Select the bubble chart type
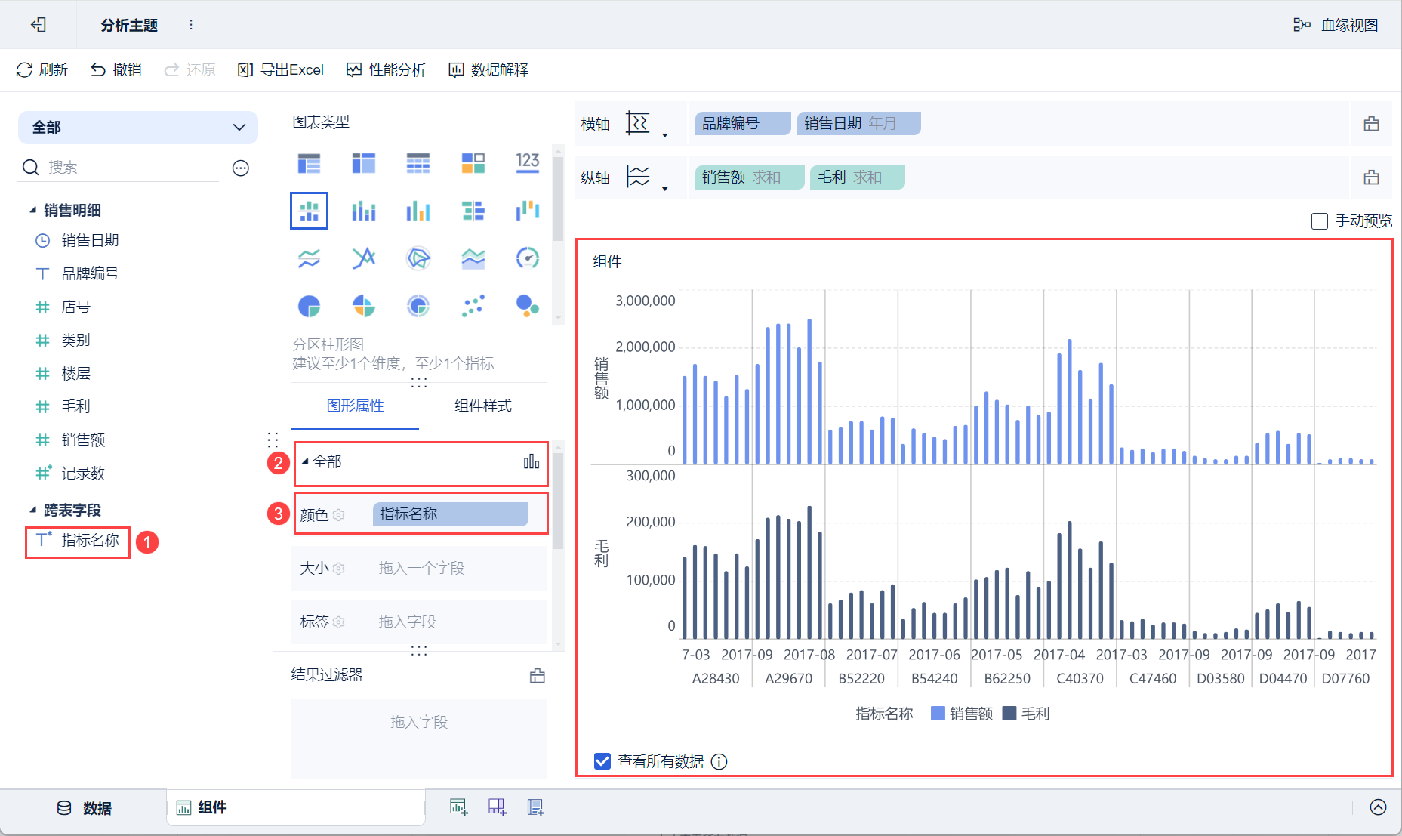The height and width of the screenshot is (836, 1402). click(x=528, y=306)
